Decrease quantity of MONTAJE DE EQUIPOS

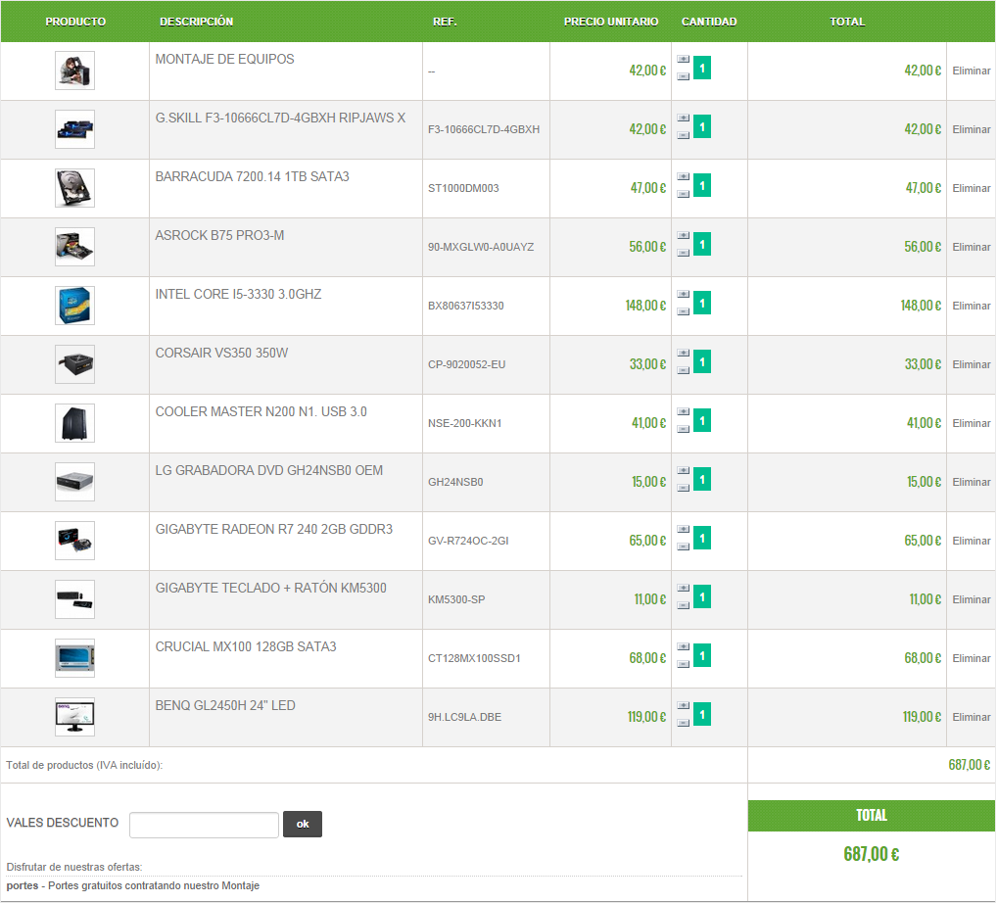pyautogui.click(x=683, y=76)
